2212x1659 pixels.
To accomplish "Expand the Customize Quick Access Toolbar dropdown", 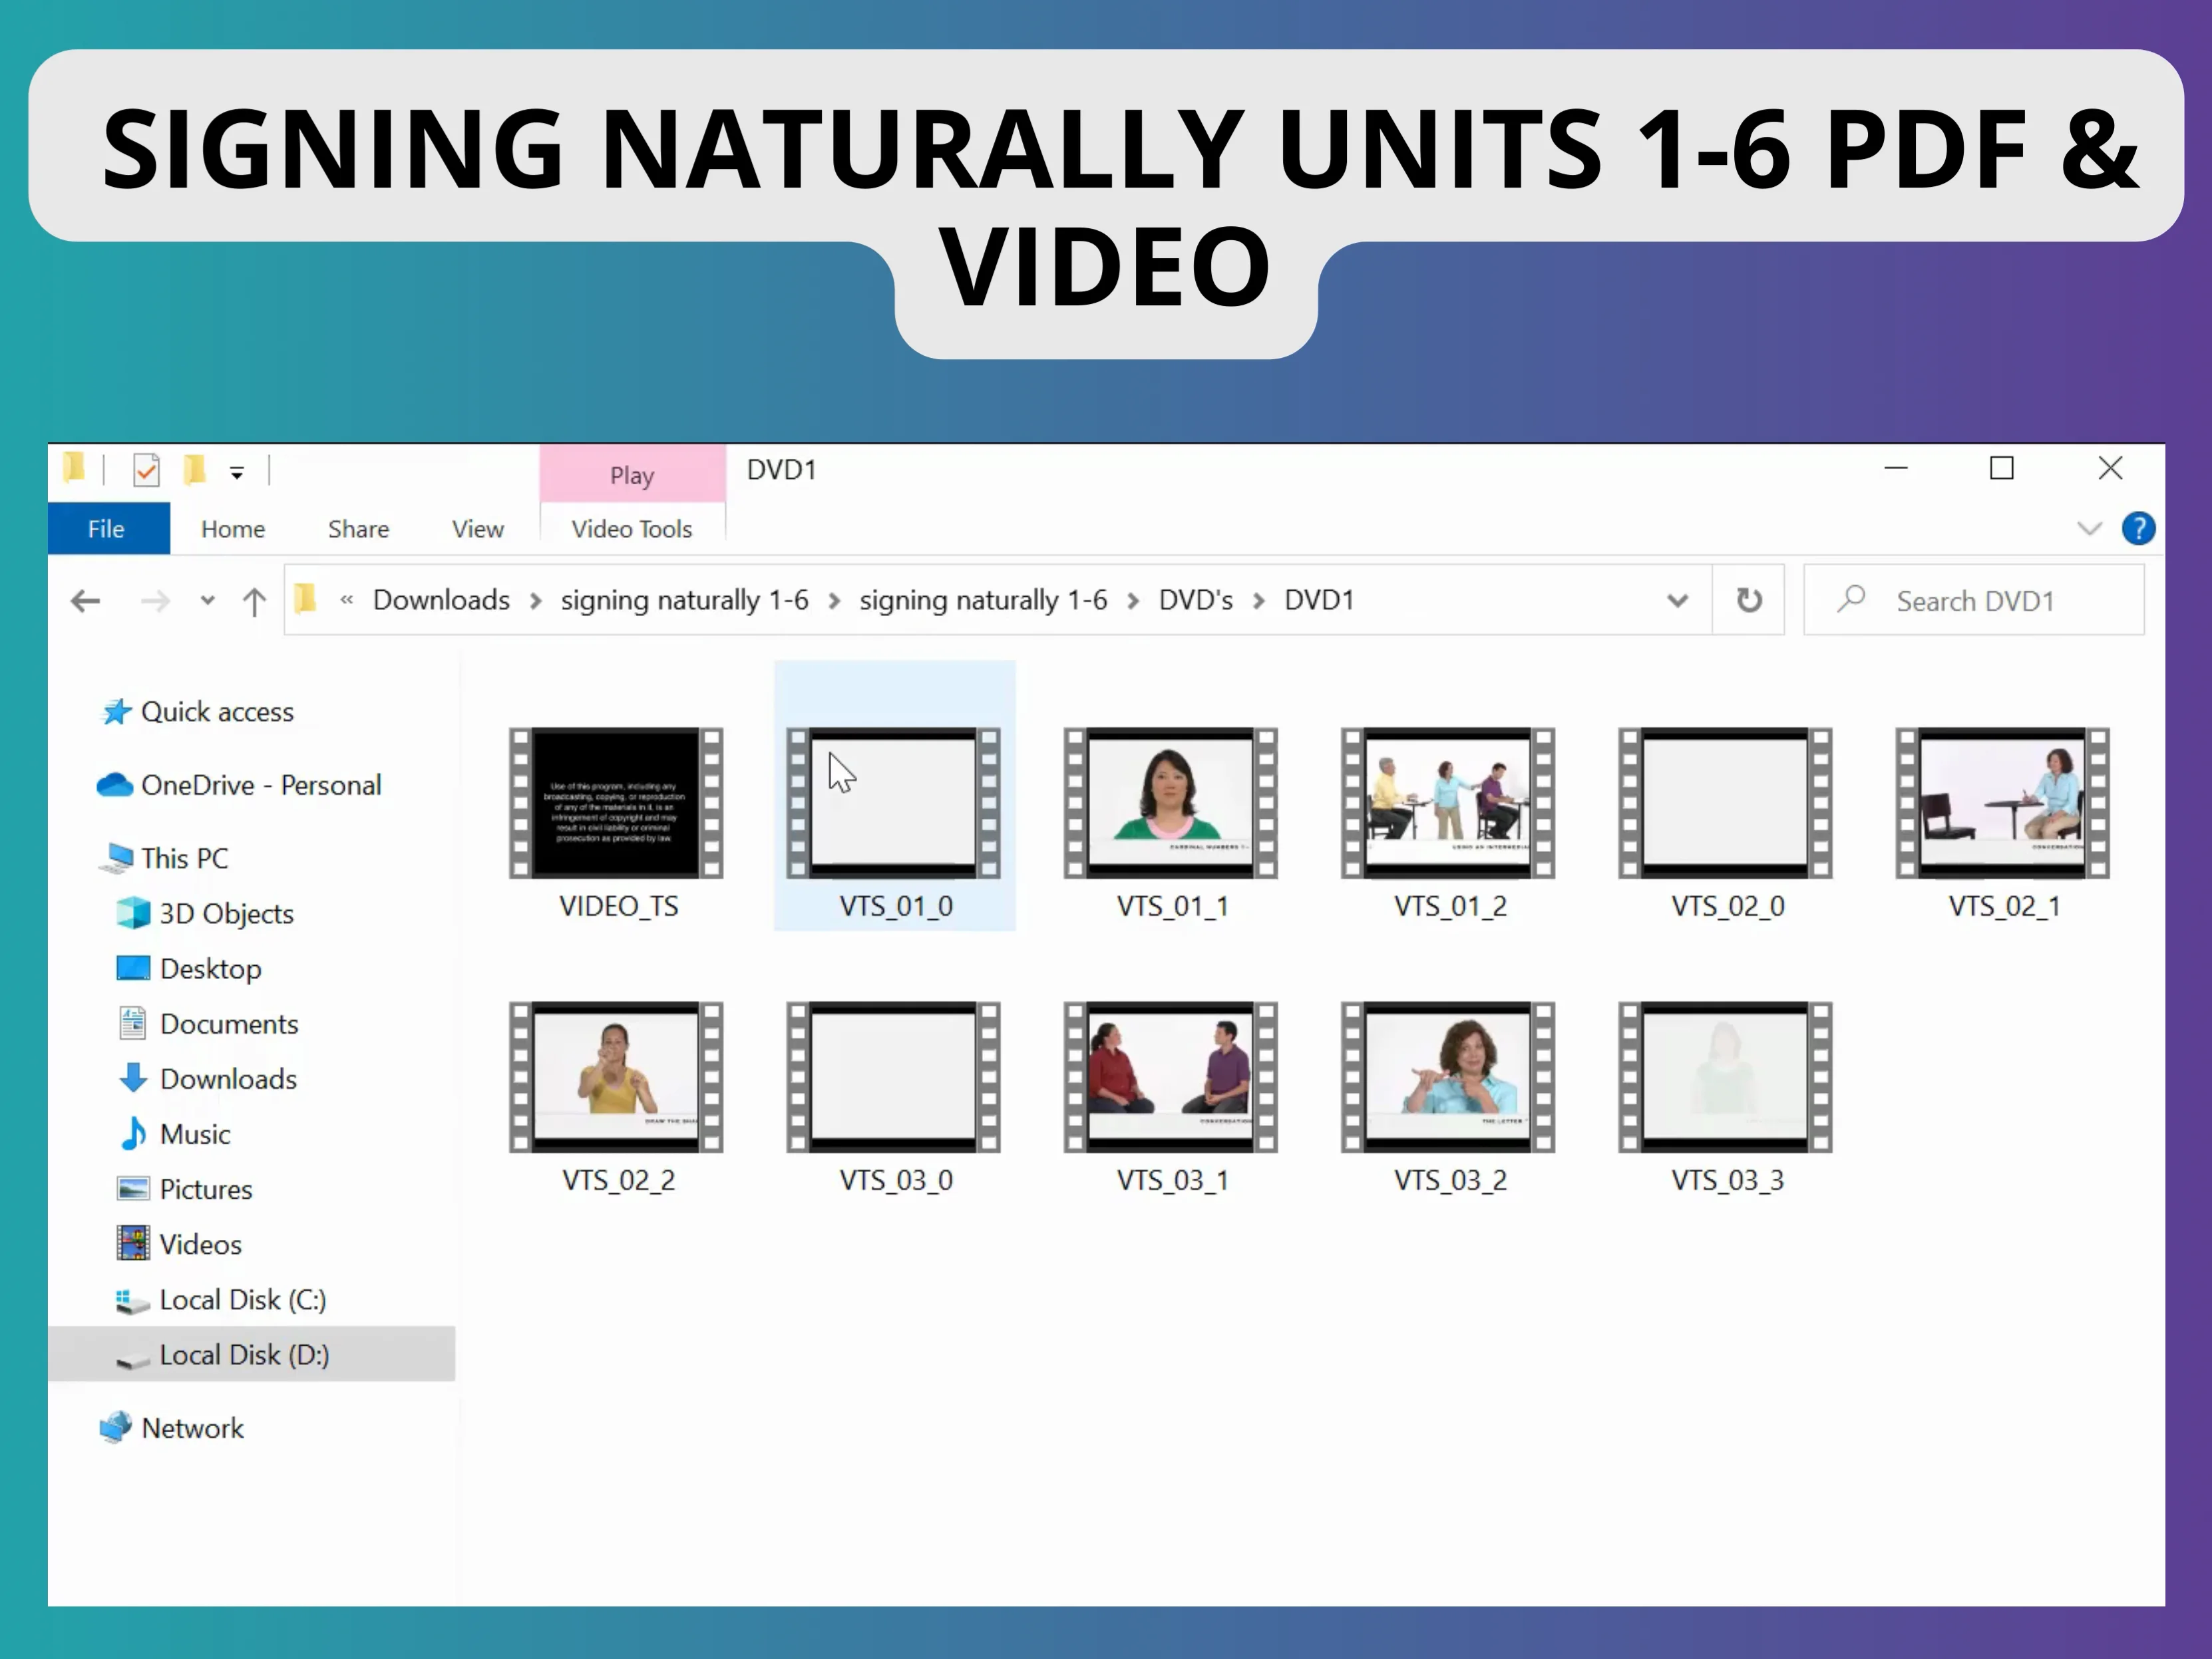I will coord(237,471).
